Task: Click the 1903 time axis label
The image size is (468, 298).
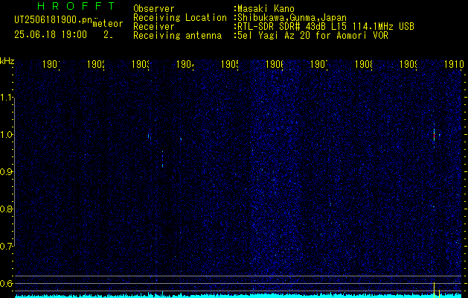Action: point(141,64)
